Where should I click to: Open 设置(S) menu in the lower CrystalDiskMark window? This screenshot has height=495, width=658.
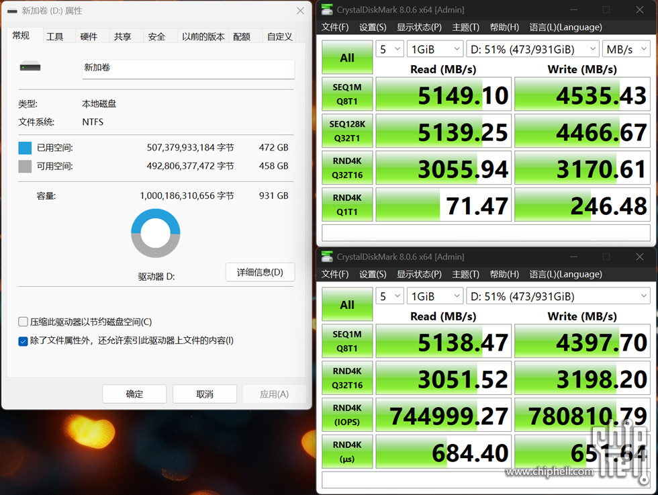(x=373, y=274)
